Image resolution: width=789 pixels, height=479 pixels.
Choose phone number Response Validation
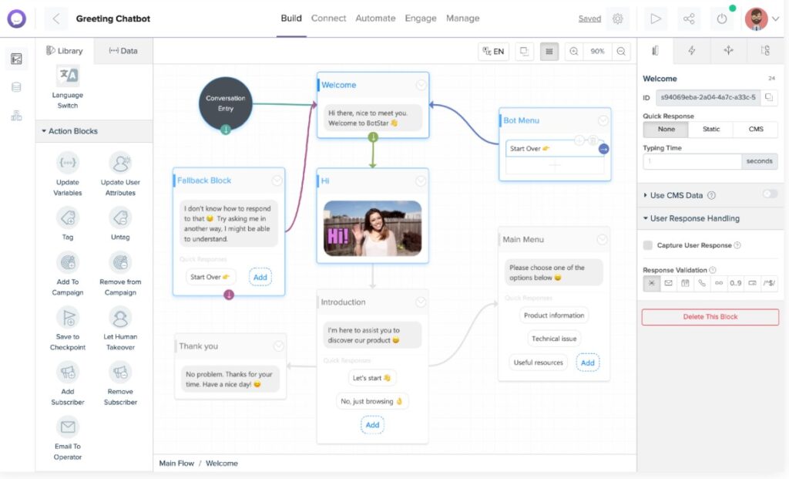[702, 283]
